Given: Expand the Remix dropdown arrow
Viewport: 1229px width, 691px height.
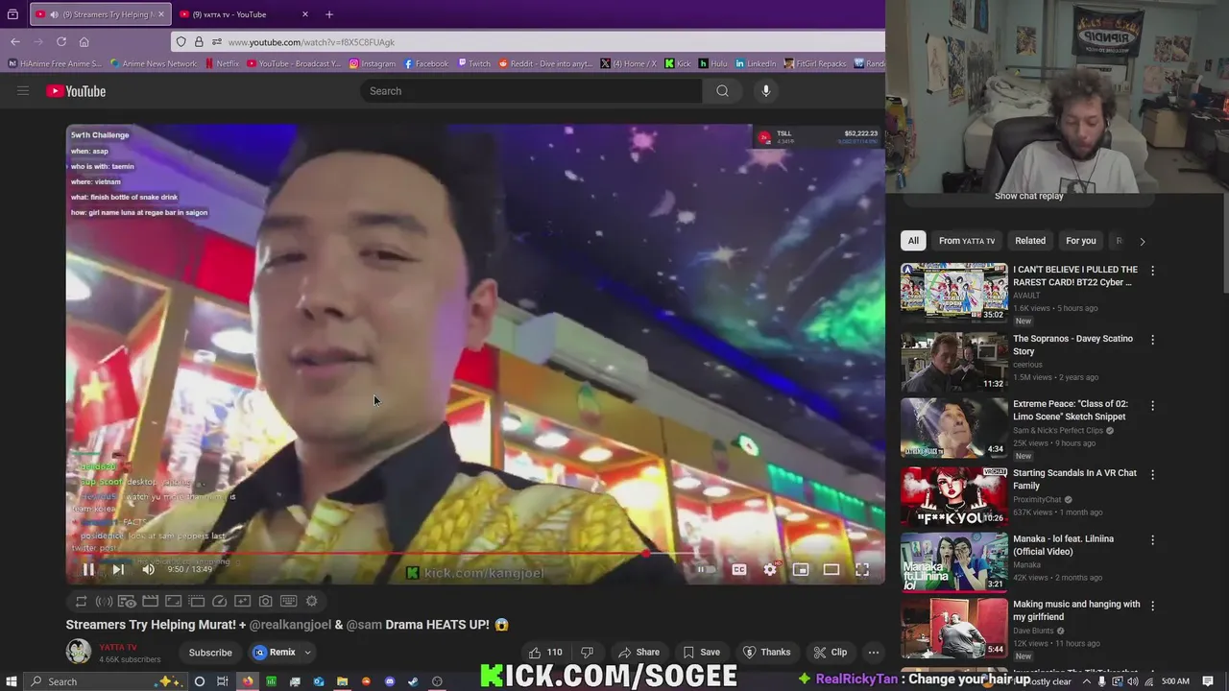Looking at the screenshot, I should [307, 653].
